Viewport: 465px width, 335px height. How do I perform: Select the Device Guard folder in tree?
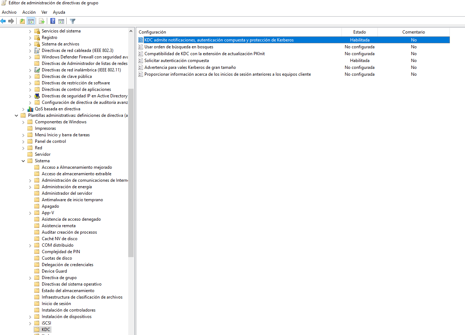(x=54, y=271)
